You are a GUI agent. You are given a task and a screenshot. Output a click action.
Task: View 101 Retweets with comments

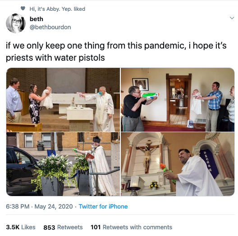coord(132,227)
